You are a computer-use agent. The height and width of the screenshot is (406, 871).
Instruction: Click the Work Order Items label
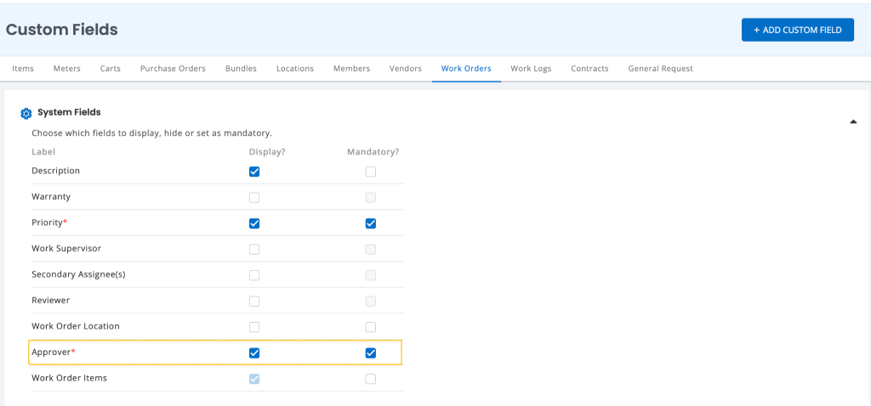click(x=70, y=378)
